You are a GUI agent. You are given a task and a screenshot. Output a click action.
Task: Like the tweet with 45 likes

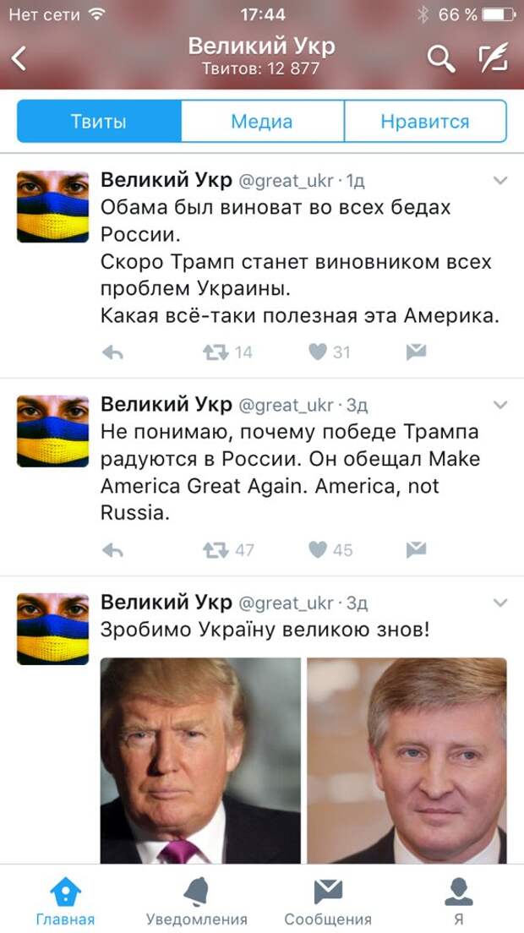click(x=319, y=550)
